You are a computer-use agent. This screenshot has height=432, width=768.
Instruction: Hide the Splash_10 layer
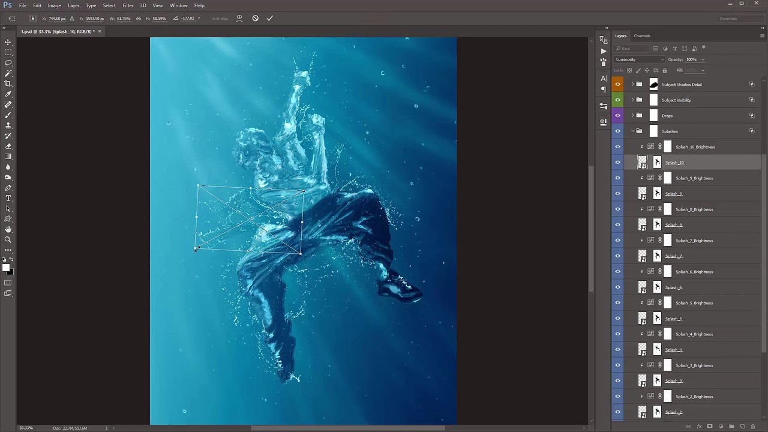pyautogui.click(x=617, y=163)
